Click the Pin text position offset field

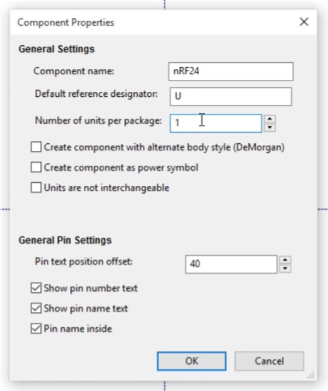231,264
